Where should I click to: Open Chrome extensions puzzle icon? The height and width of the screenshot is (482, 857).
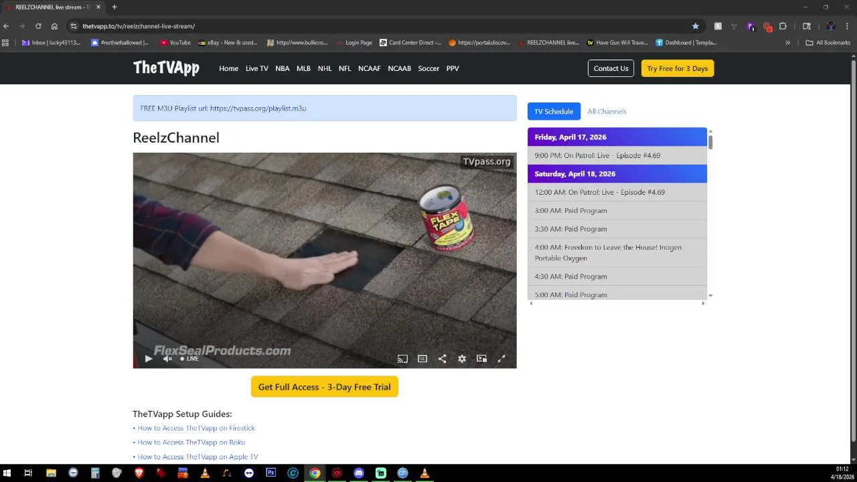(x=783, y=26)
